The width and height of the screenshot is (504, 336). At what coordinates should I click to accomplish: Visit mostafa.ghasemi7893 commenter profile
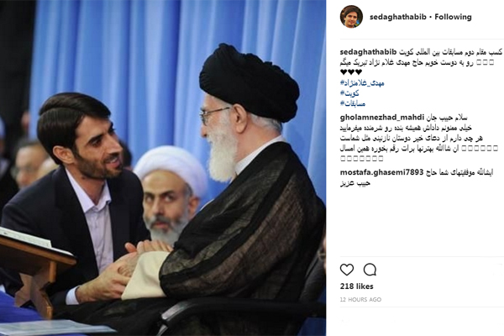tap(382, 172)
